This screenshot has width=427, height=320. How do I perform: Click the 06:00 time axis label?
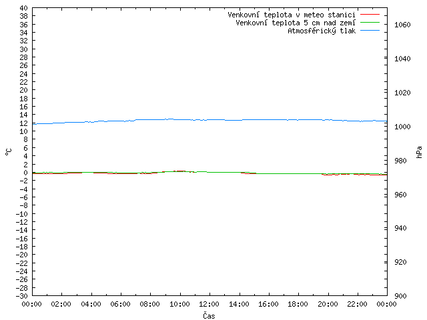click(x=120, y=304)
